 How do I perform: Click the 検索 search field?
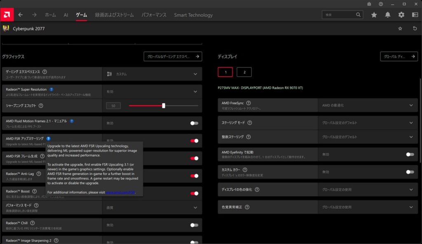340,15
